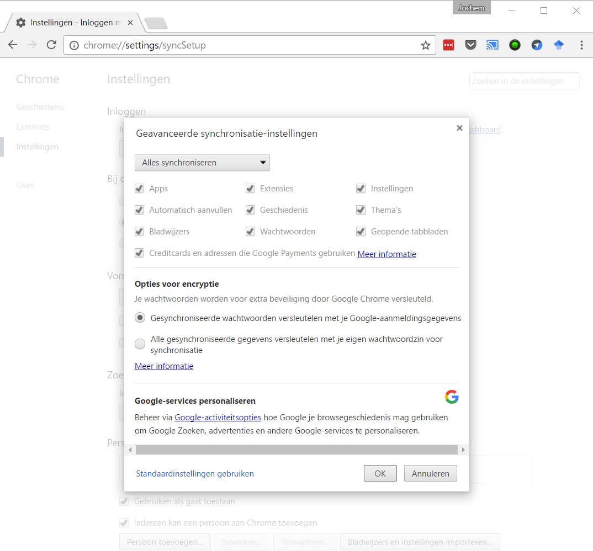Toggle the Geschiedenis checkbox

(250, 210)
